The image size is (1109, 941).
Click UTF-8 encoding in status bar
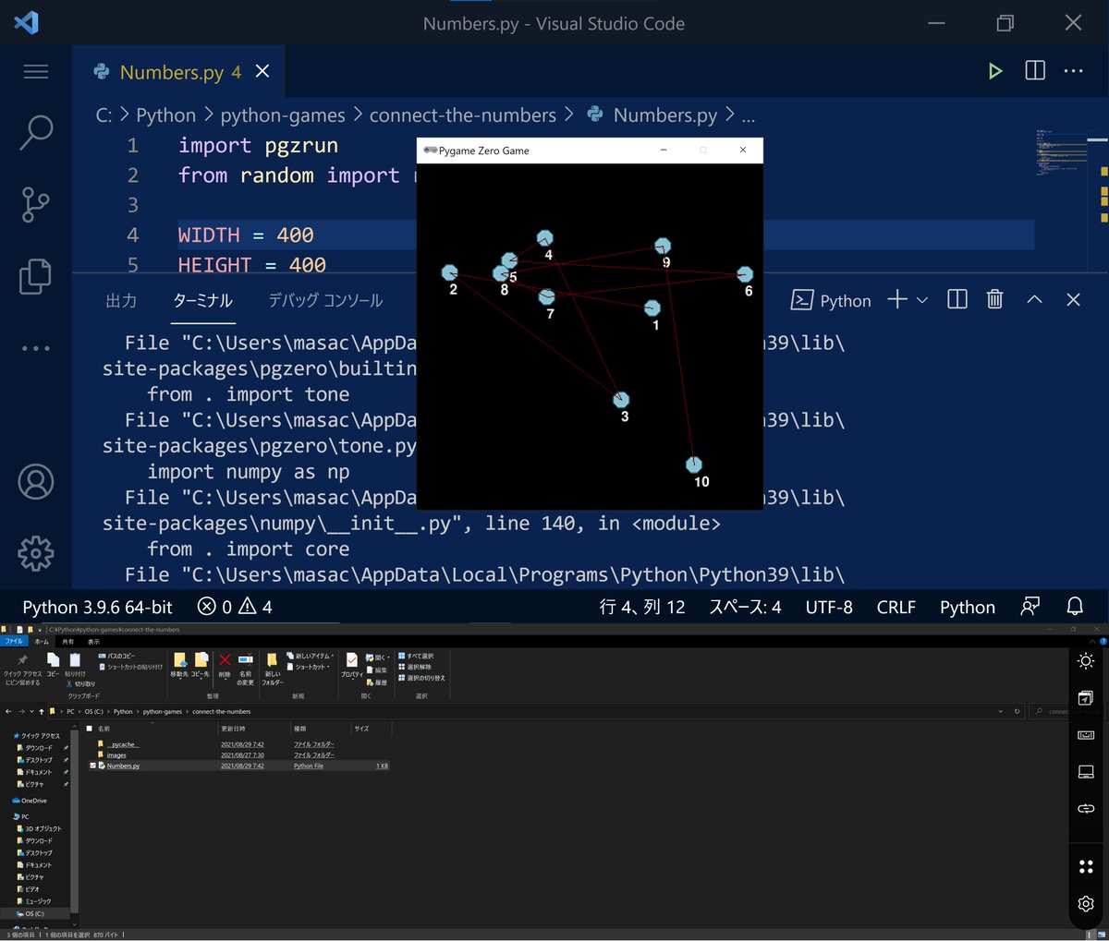829,607
